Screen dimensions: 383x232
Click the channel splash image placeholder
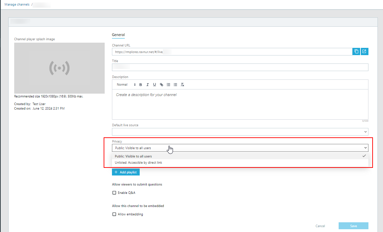pos(59,68)
